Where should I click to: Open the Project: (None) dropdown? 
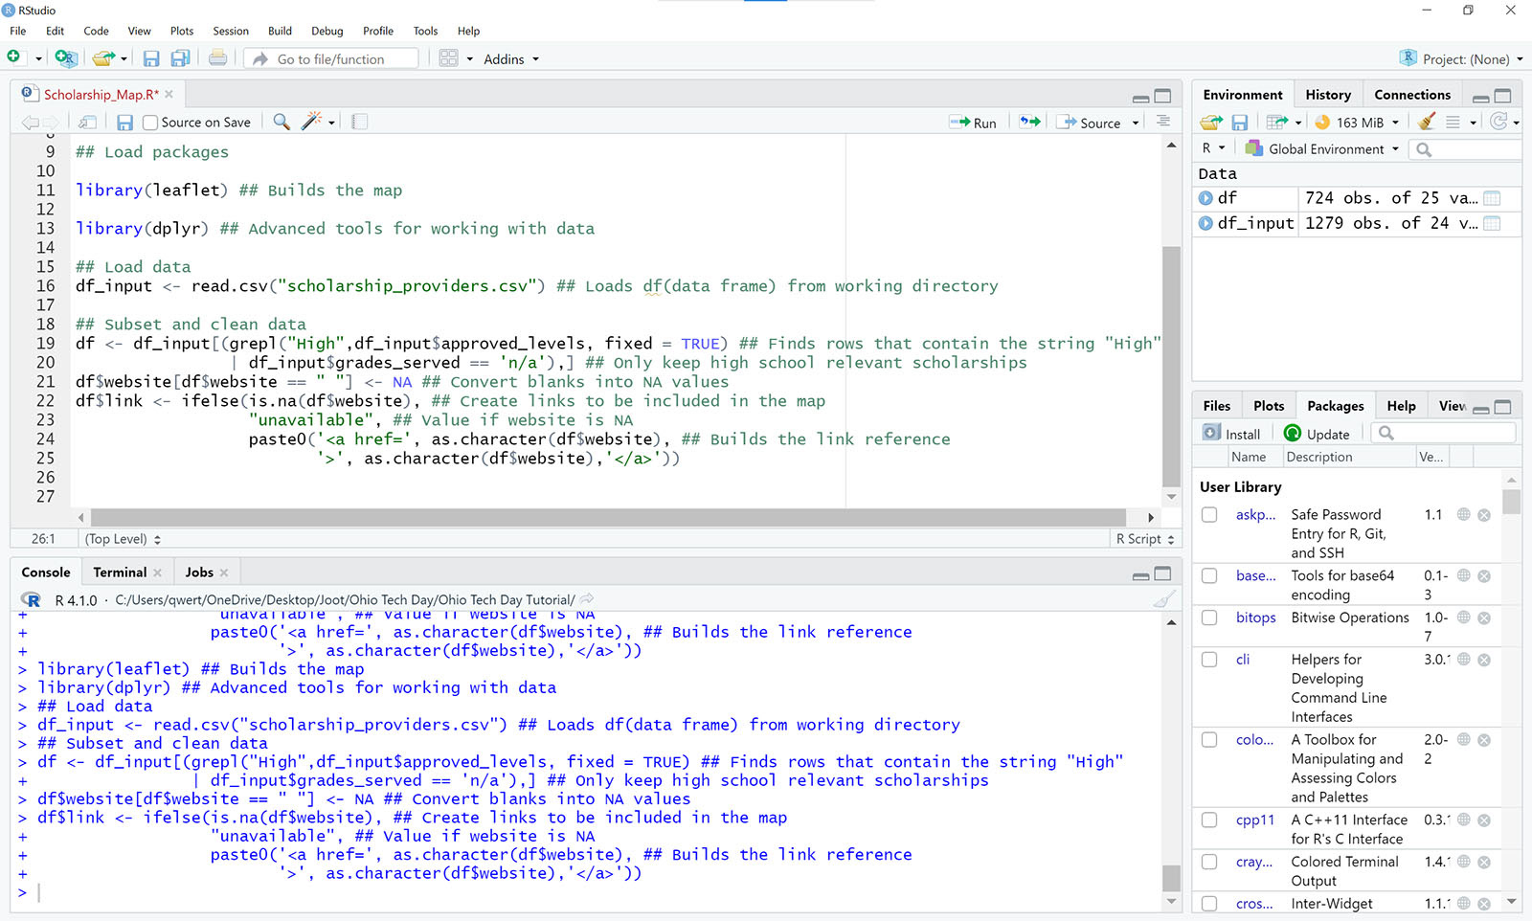pyautogui.click(x=1461, y=59)
